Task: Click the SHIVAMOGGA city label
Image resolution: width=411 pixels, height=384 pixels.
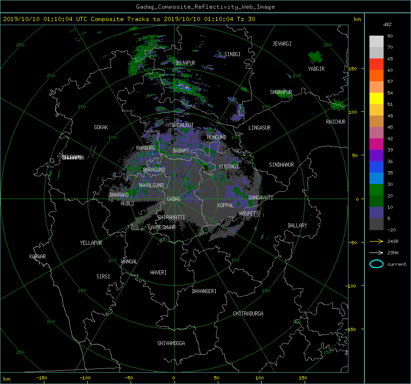Action: pyautogui.click(x=171, y=343)
